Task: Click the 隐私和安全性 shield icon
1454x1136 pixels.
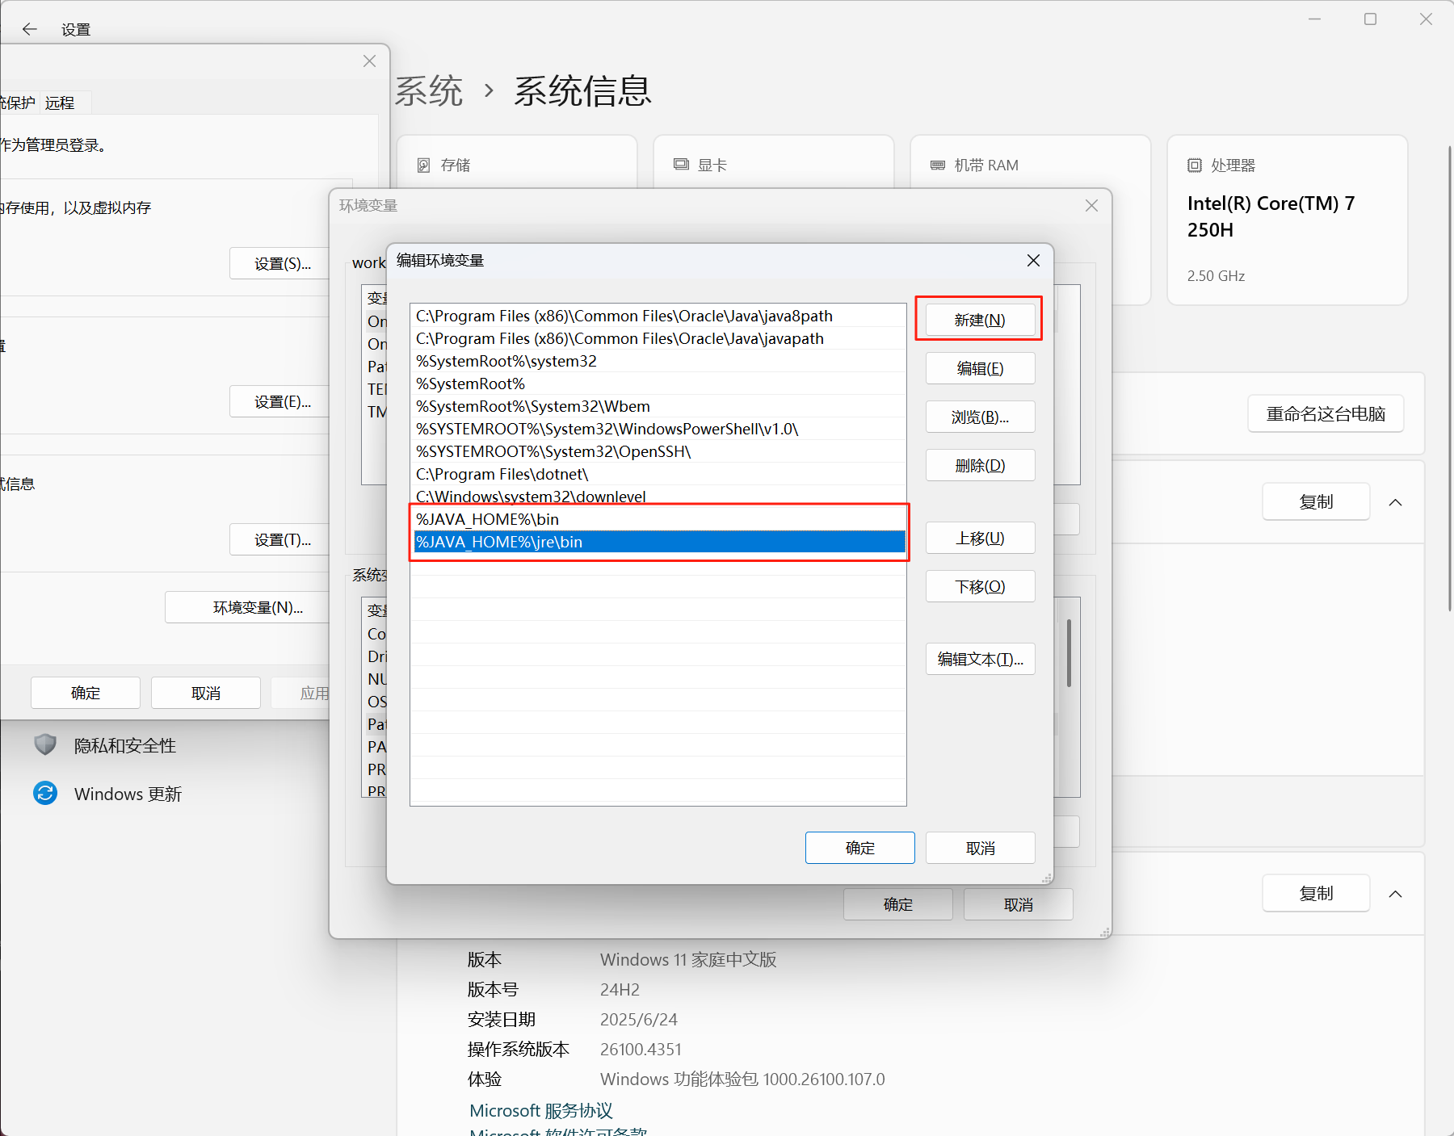Action: pyautogui.click(x=45, y=744)
